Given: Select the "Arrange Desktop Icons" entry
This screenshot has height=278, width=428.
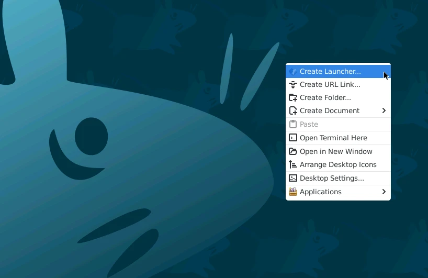Looking at the screenshot, I should [338, 164].
